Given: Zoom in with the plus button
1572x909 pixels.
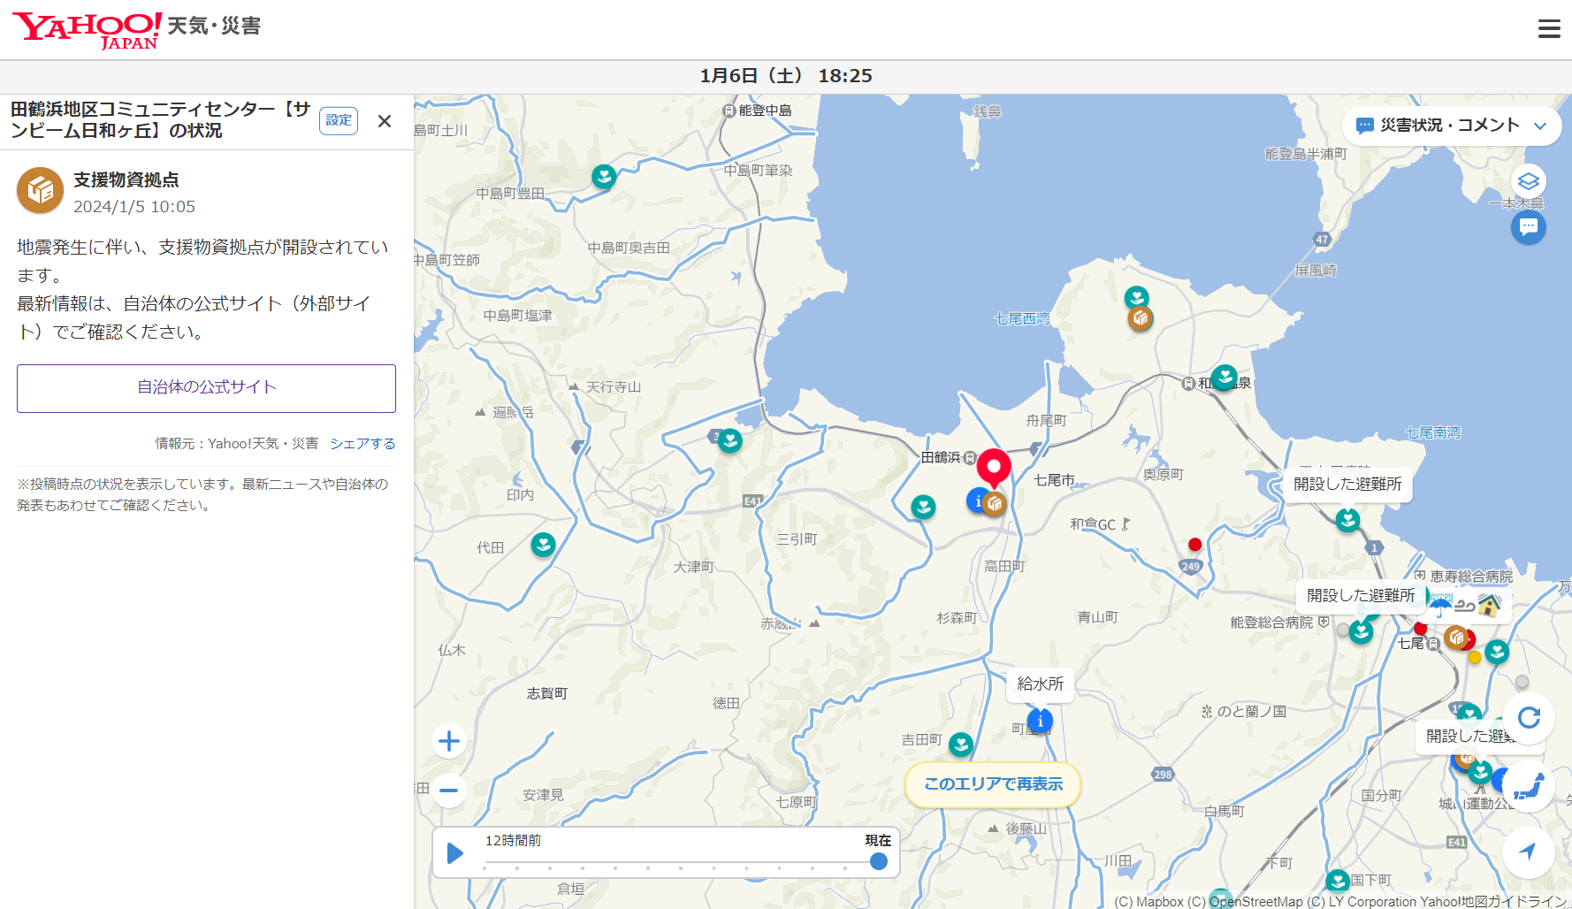Looking at the screenshot, I should [x=449, y=740].
